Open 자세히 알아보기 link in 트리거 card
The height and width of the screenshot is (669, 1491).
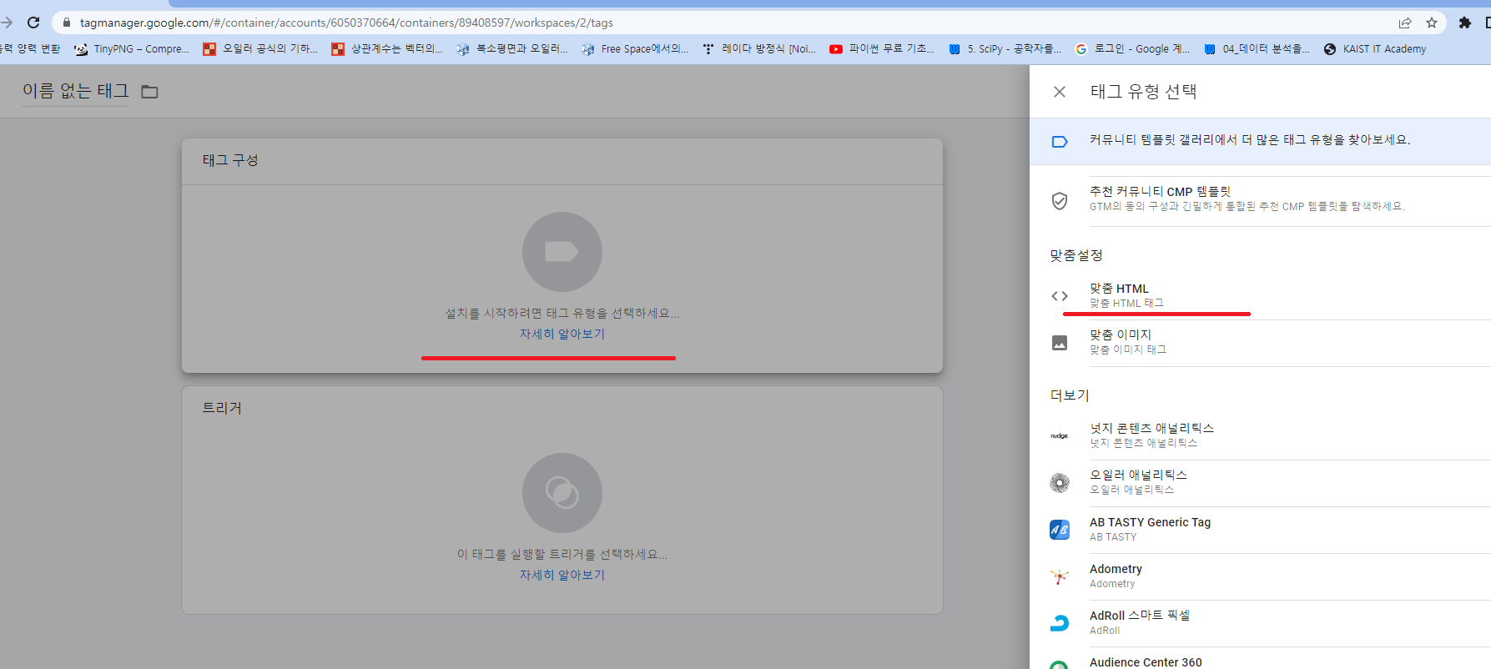(x=562, y=575)
